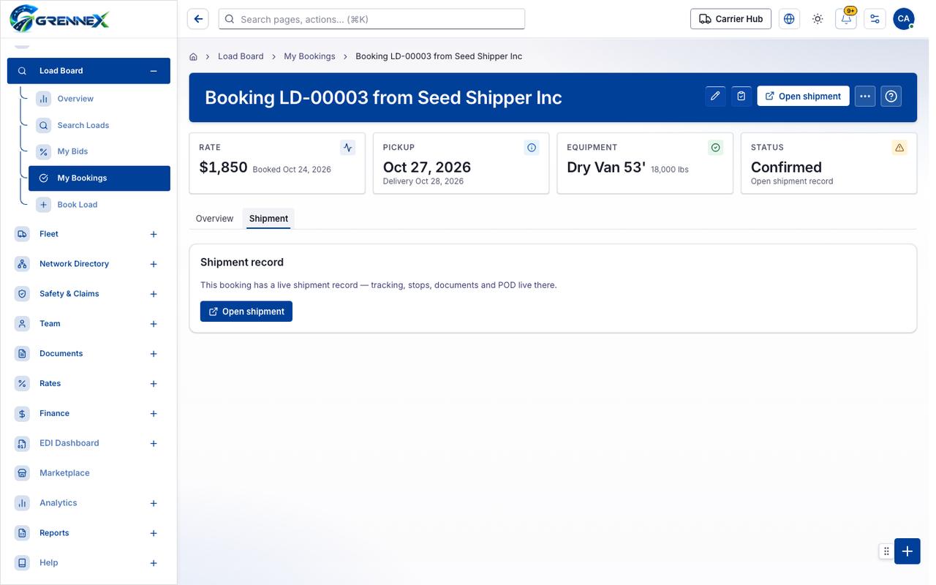Expand the Fleet sidebar section

154,234
